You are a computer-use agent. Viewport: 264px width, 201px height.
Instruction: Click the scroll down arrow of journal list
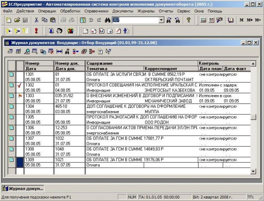pos(253,171)
